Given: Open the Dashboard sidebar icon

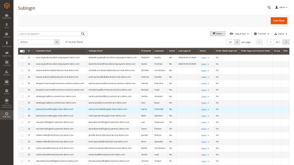Looking at the screenshot, I should [6, 16].
